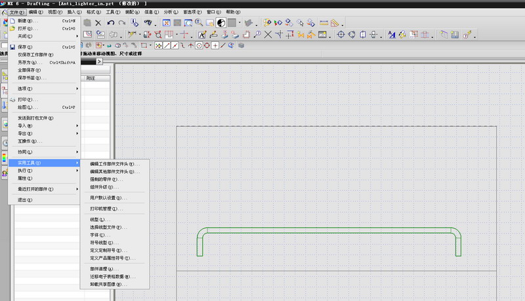Viewport: 525px width, 301px height.
Task: Toggle snap midpoint line icon
Action: 175,45
